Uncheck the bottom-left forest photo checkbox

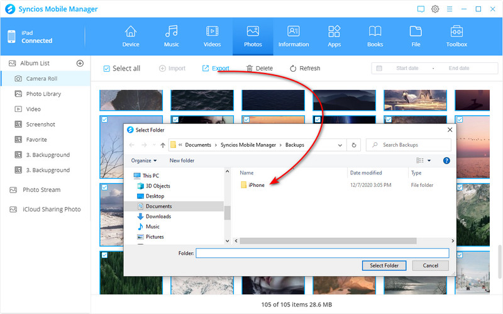click(x=104, y=255)
